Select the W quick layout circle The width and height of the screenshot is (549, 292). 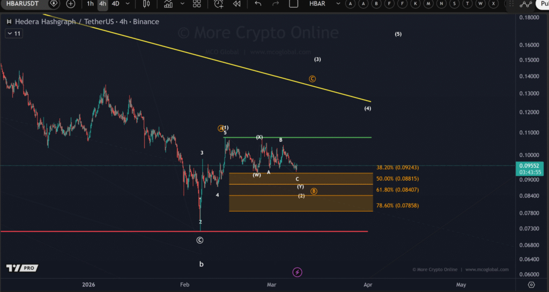click(480, 4)
